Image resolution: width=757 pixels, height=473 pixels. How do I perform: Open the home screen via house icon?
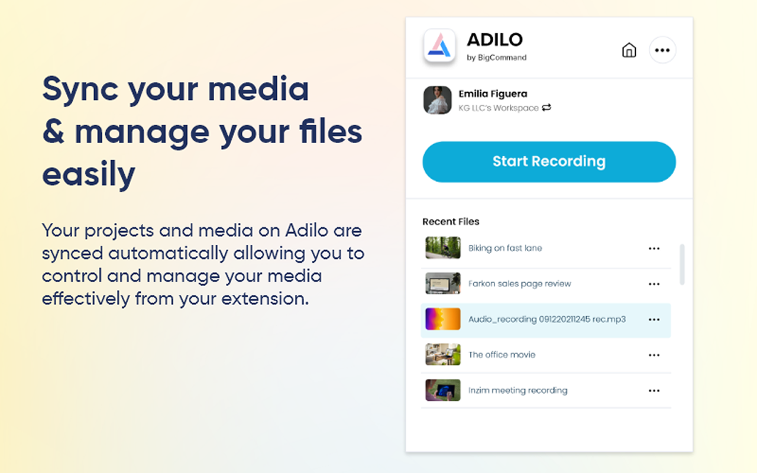click(x=629, y=50)
